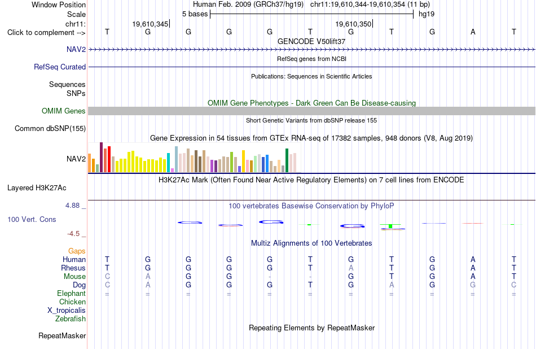The width and height of the screenshot is (536, 349).
Task: Click the "4.88" PhyloP upper scale value
Action: coord(72,206)
